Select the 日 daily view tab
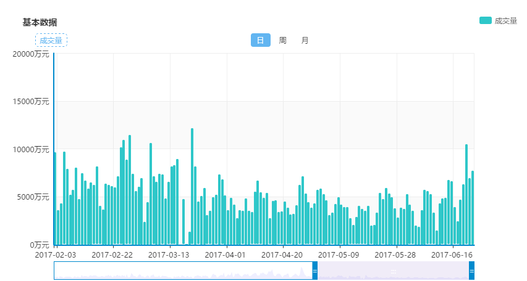The width and height of the screenshot is (527, 281). (x=261, y=40)
